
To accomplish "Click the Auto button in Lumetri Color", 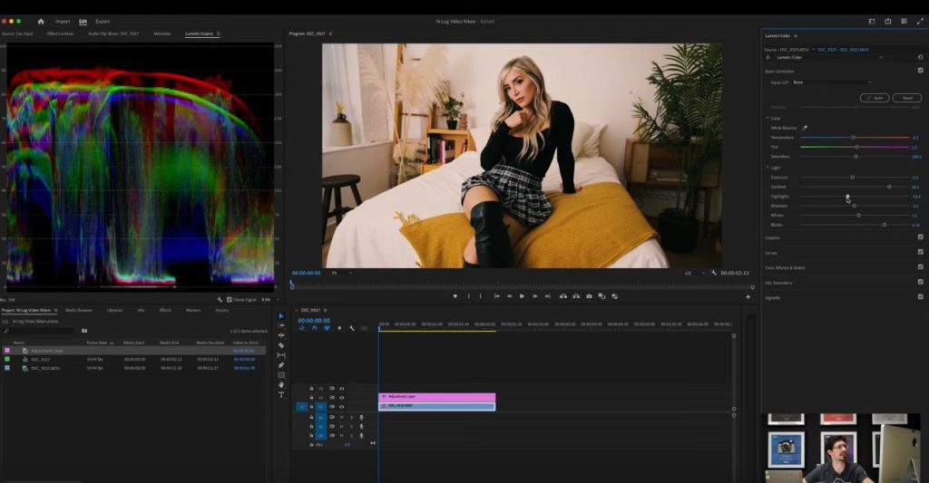I will click(875, 98).
